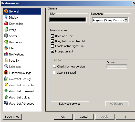This screenshot has height=122, width=135.
Task: Disable Beep on errors checkbox
Action: [53, 36]
